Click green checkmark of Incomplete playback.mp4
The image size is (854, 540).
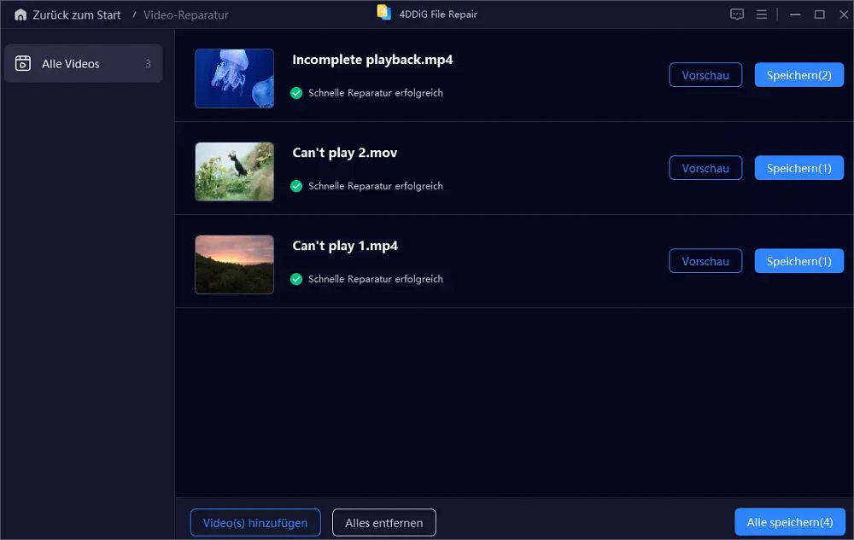[296, 93]
